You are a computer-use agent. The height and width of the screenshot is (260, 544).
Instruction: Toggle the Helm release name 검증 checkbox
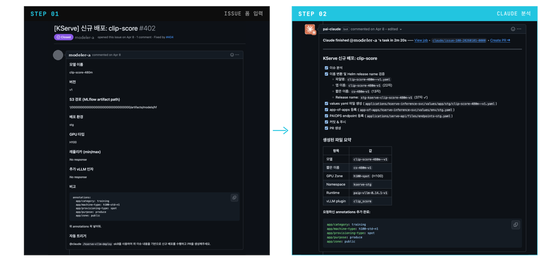[x=326, y=74]
